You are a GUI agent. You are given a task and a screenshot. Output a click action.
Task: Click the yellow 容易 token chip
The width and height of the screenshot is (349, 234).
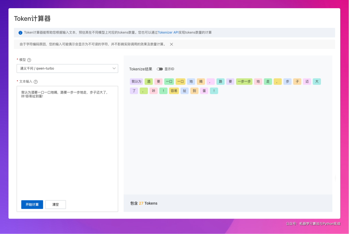pos(174,91)
